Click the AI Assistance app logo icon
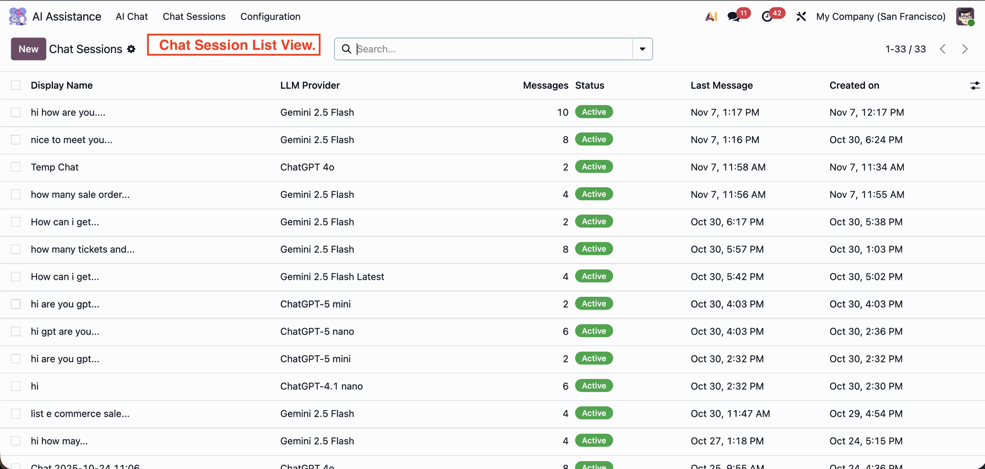Image resolution: width=985 pixels, height=469 pixels. click(x=18, y=16)
